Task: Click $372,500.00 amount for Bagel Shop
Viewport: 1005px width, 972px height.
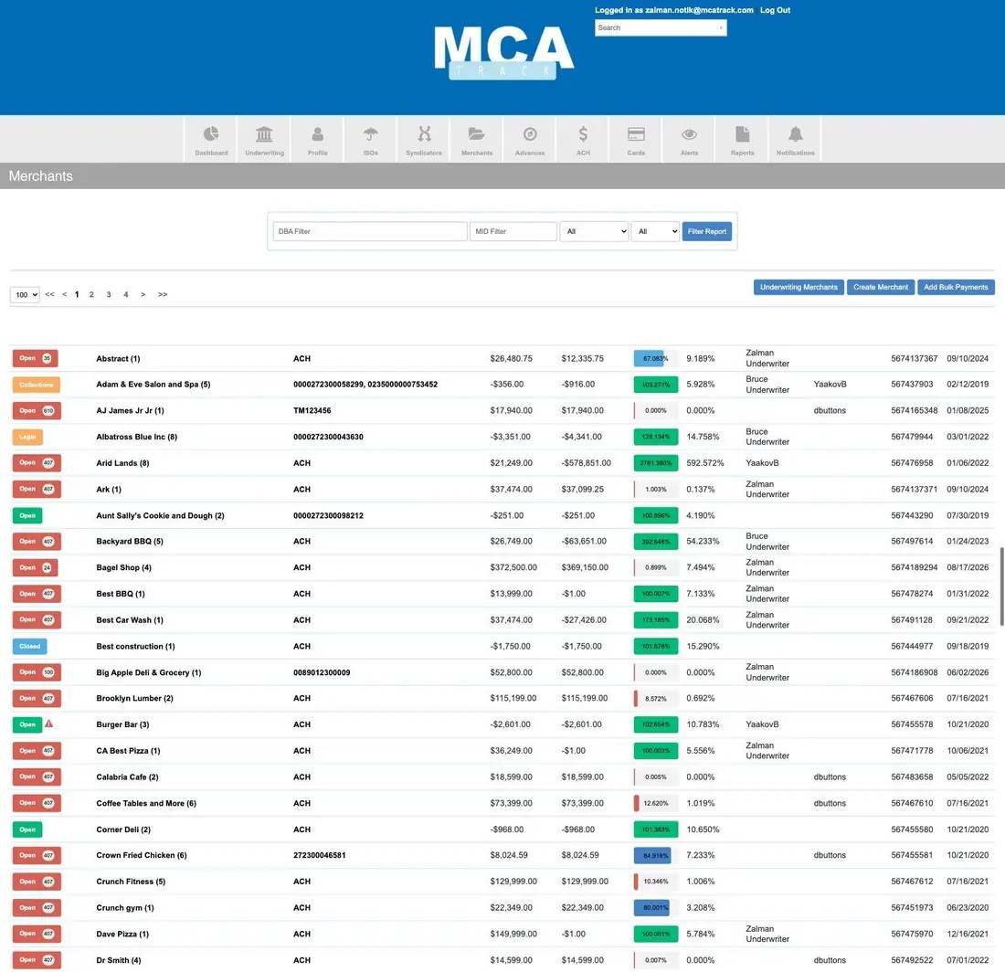Action: coord(513,567)
